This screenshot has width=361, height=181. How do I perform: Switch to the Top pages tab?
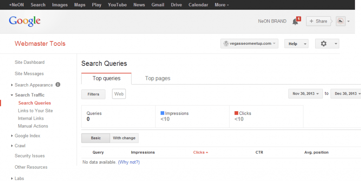[x=158, y=79]
